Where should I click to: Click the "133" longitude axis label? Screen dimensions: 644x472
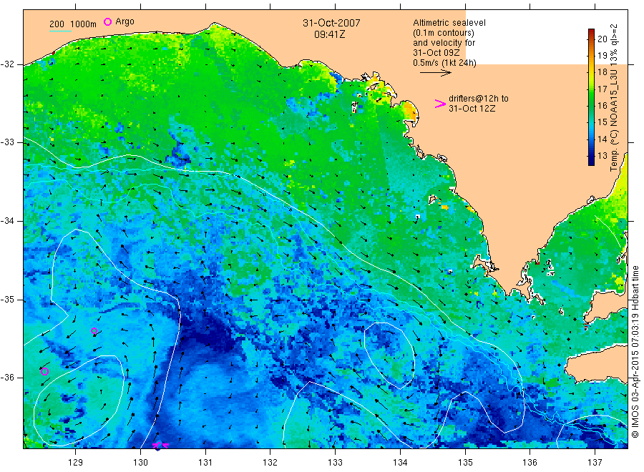coord(335,463)
